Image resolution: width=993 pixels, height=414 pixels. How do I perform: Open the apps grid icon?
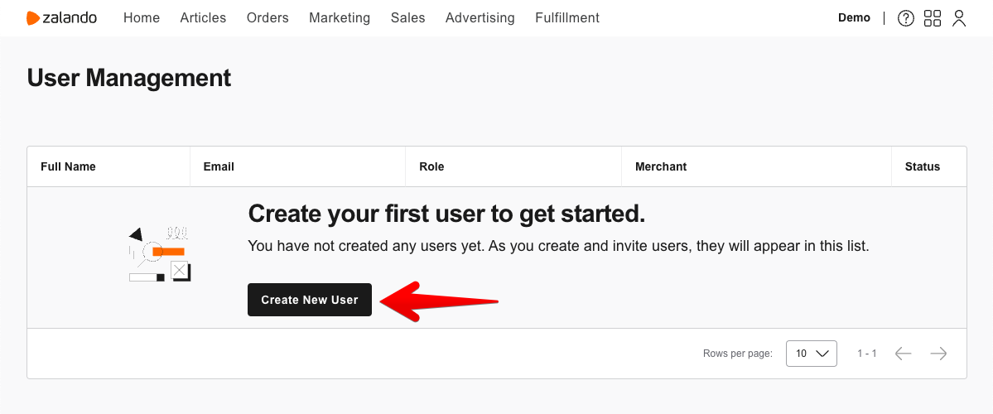(x=933, y=18)
